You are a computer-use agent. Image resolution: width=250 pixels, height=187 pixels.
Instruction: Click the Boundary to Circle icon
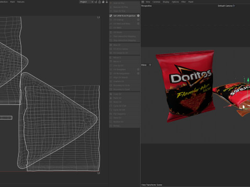[111, 85]
